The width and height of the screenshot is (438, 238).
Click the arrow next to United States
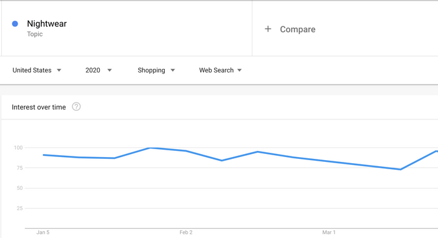tap(59, 71)
